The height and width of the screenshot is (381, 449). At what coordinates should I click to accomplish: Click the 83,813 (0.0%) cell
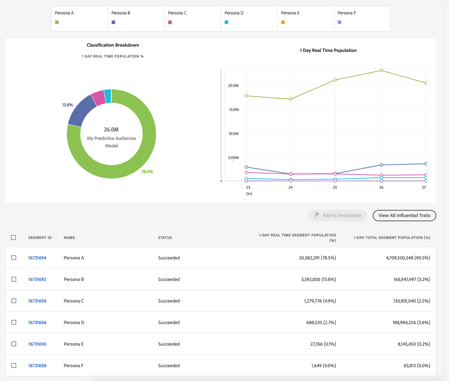click(x=417, y=365)
